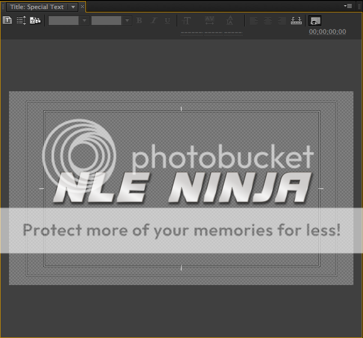
Task: Click the leading value under leading icon
Action: tap(233, 33)
